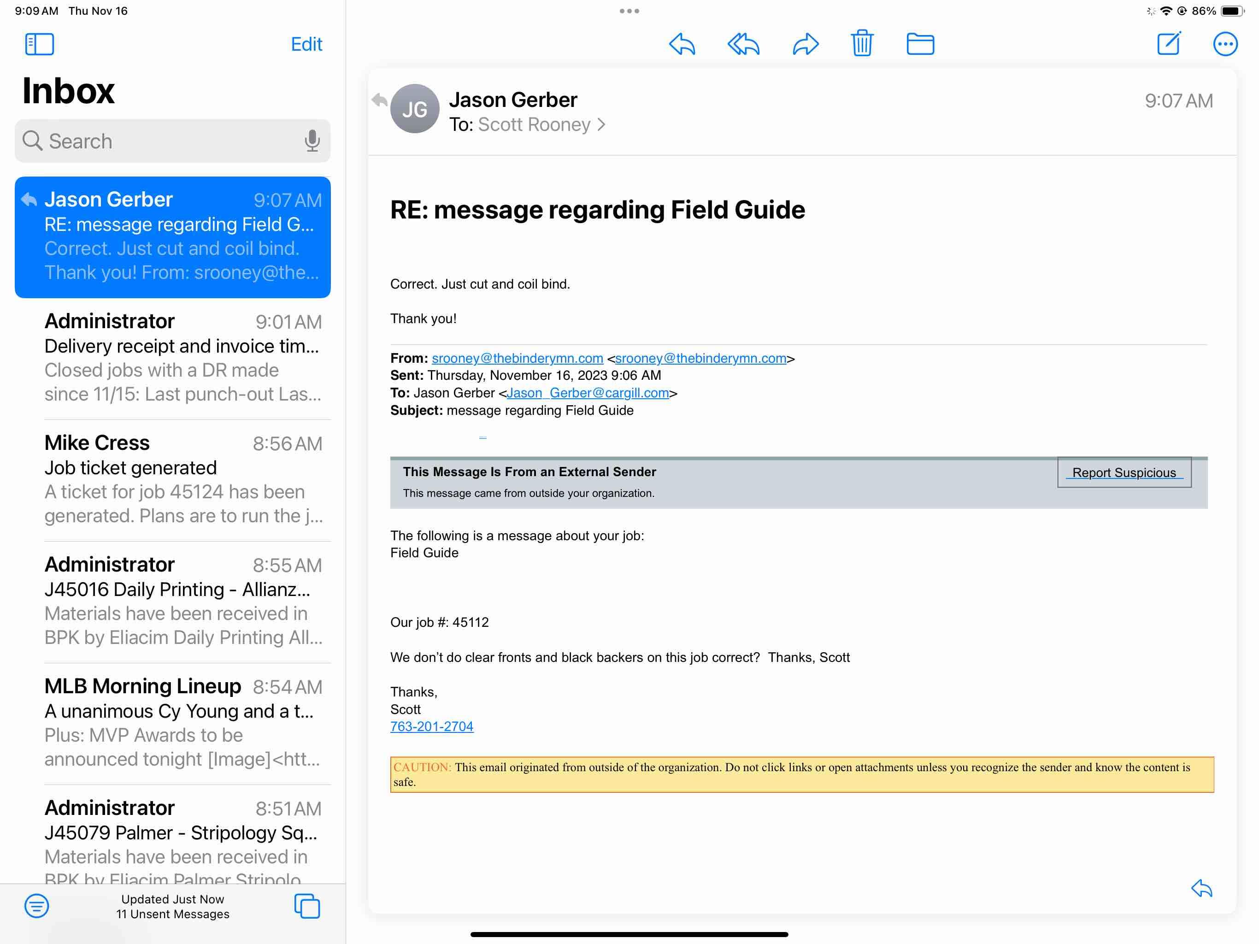Screen dimensions: 1259x944
Task: Open the stacked windows icon at bottom
Action: [307, 905]
